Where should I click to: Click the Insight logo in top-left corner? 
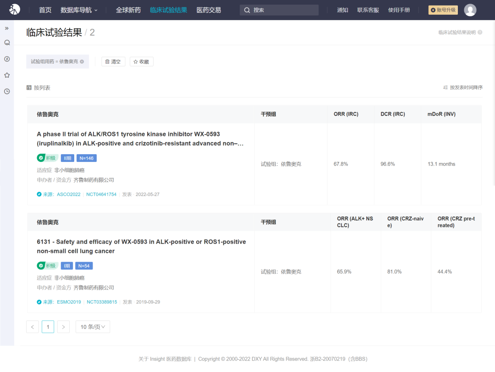(15, 10)
